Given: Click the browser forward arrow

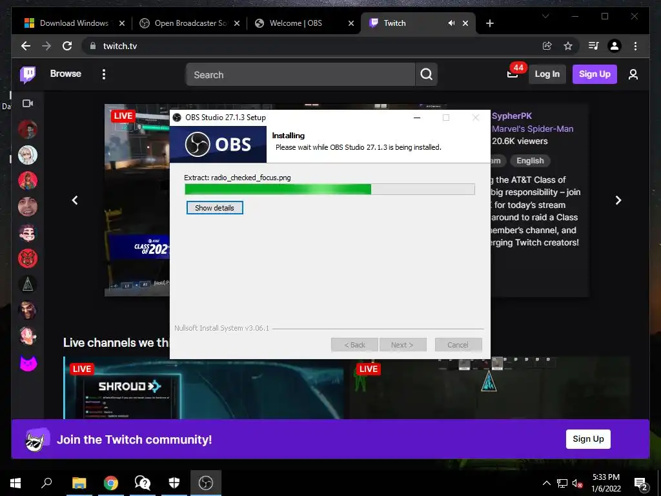Looking at the screenshot, I should pyautogui.click(x=46, y=46).
